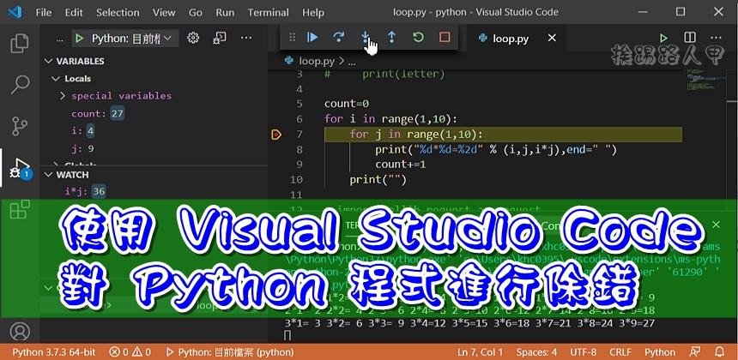Stop debugging with the red square

point(445,38)
